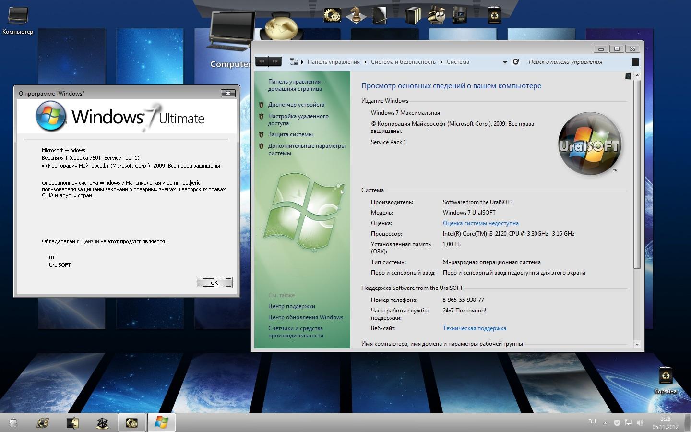691x432 pixels.
Task: Maximize the System window
Action: [x=617, y=48]
